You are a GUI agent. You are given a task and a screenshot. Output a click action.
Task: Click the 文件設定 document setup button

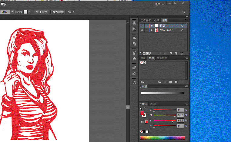(42, 12)
